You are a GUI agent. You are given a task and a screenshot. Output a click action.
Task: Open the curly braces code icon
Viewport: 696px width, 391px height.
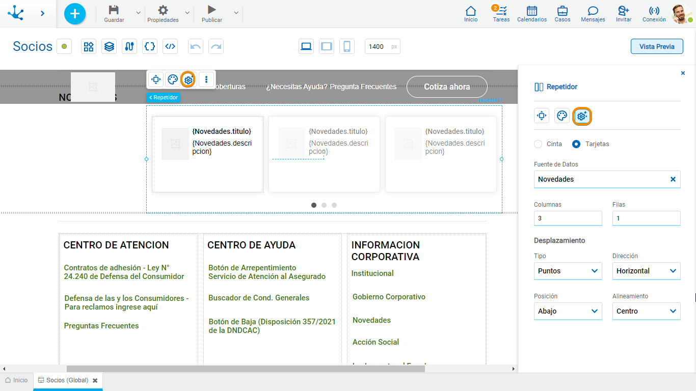150,46
